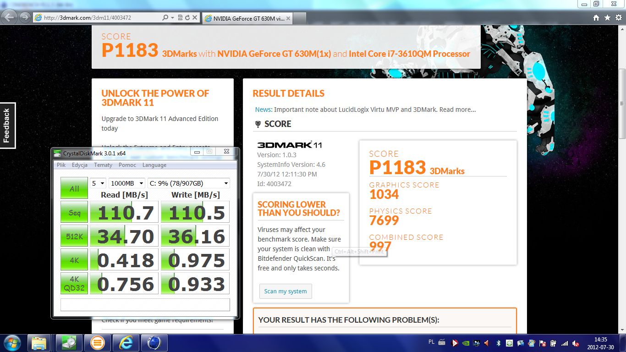Follow the Intel Core i7-3610QM Processor link
Viewport: 626px width, 352px height.
pos(409,54)
